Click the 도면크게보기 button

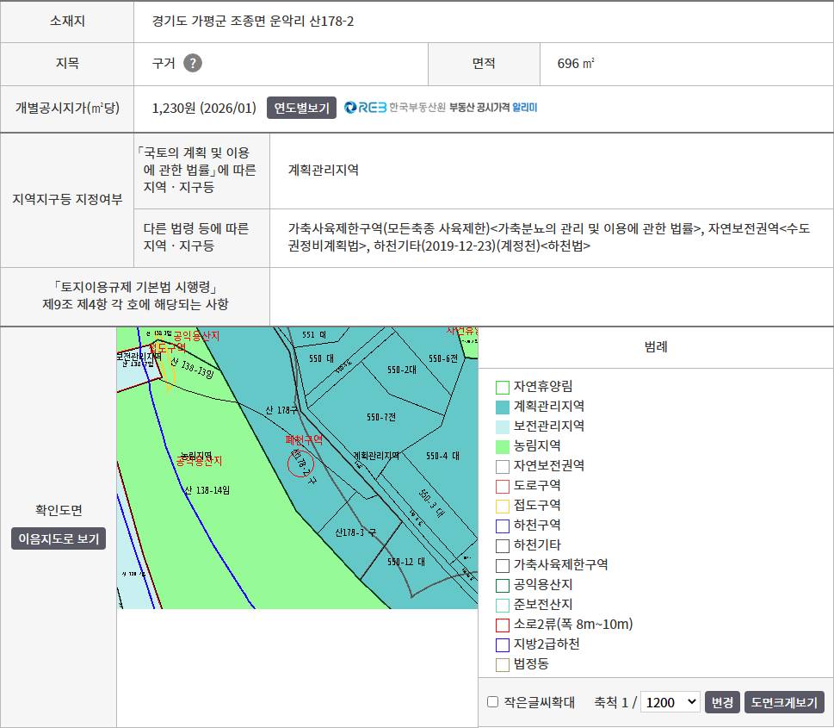tap(784, 702)
